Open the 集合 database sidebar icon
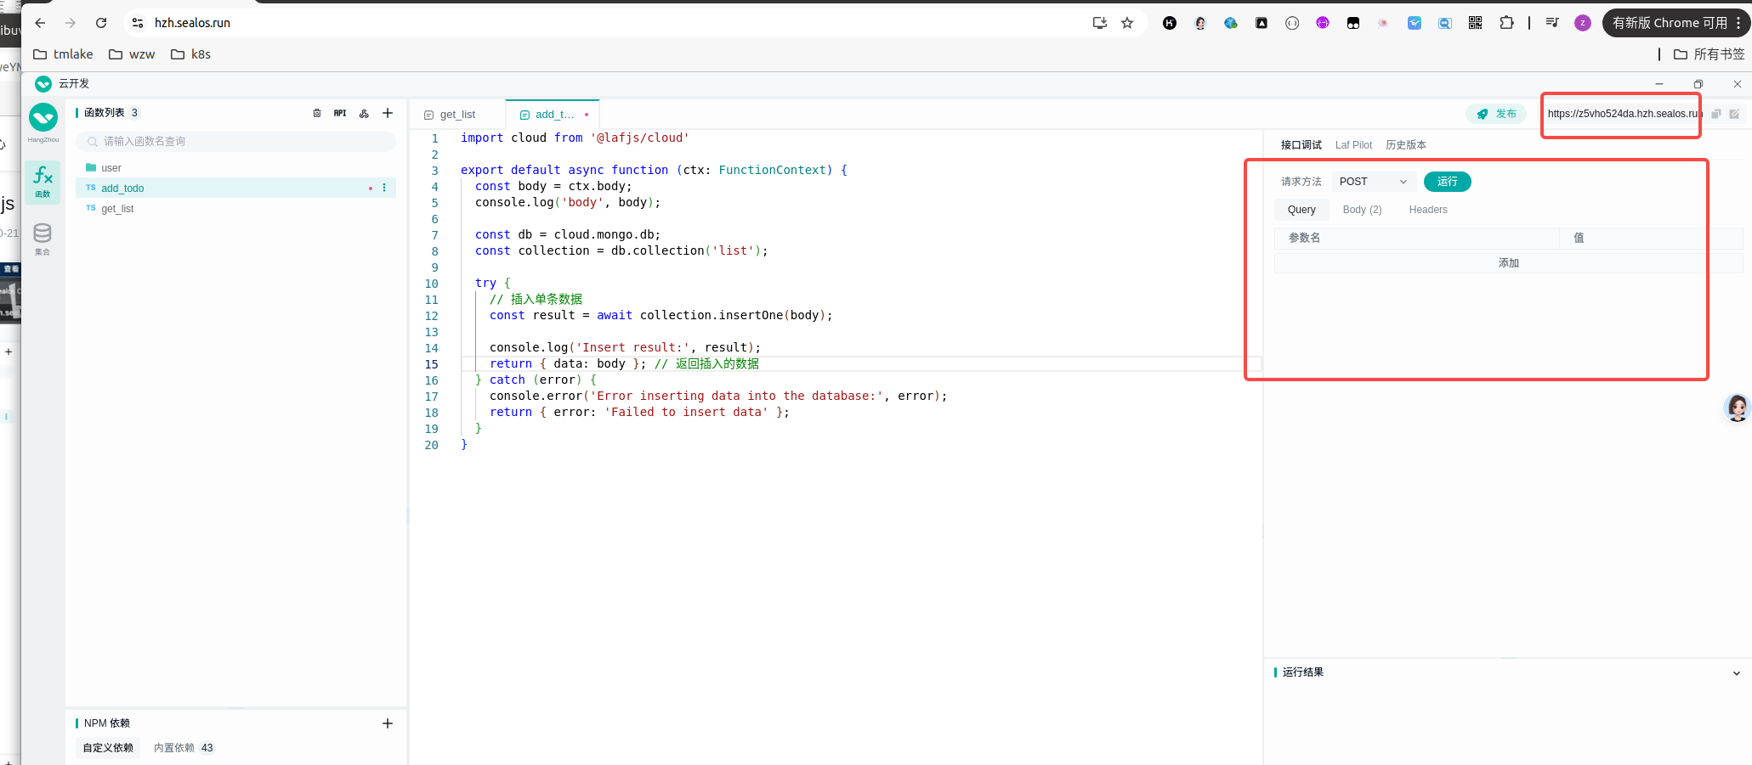This screenshot has height=765, width=1752. [x=43, y=238]
